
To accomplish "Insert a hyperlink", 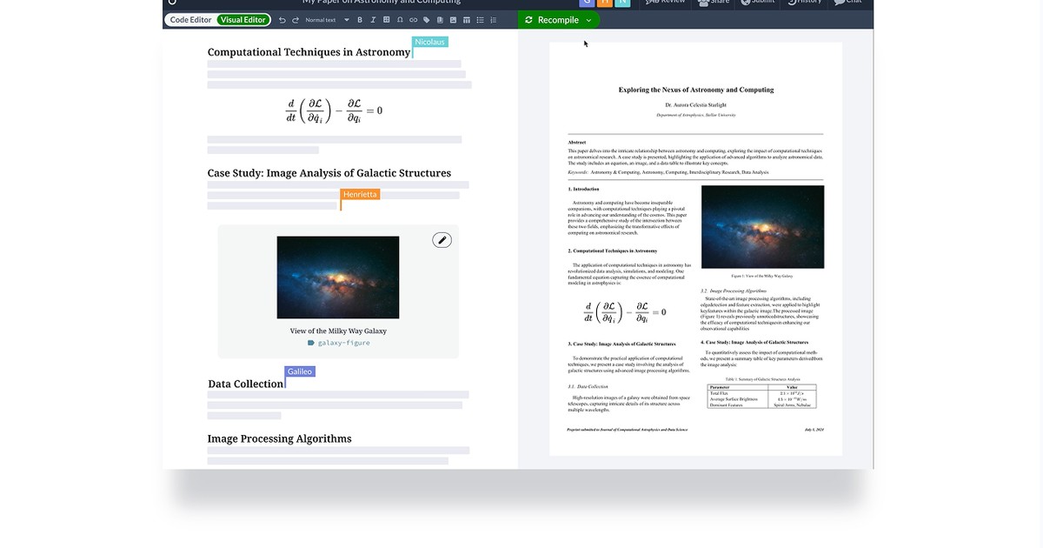I will click(413, 20).
